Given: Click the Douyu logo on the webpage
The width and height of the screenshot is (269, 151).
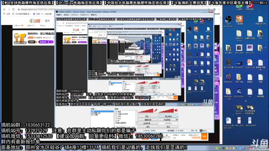Looking at the screenshot, I should tap(35, 21).
